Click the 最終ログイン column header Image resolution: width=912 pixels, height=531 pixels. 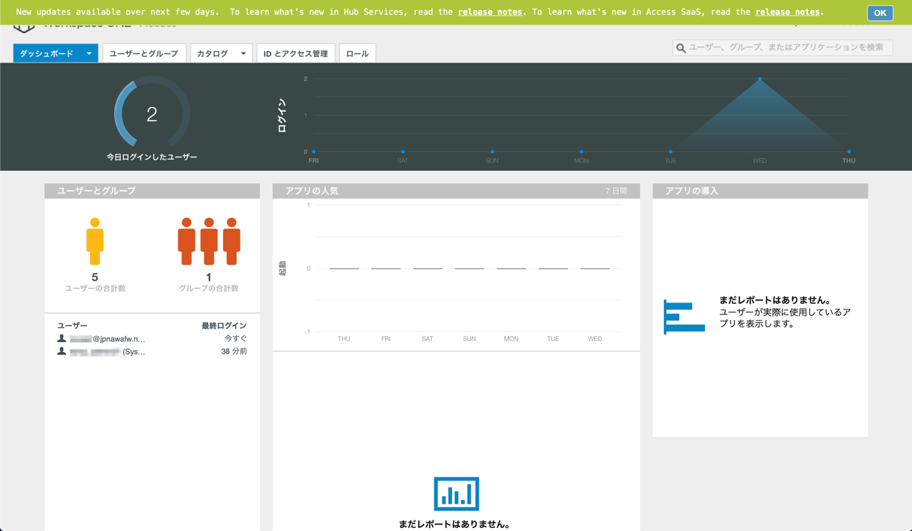(224, 326)
